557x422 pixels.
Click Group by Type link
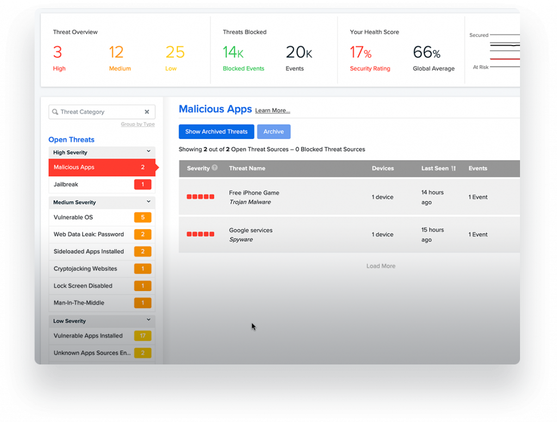138,124
